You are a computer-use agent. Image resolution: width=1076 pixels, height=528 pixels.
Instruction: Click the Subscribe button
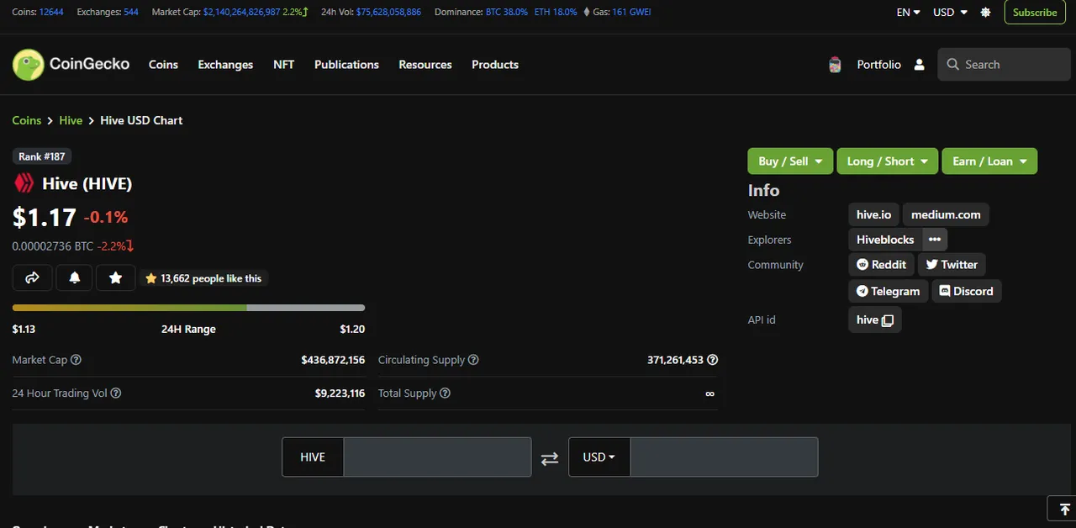click(1035, 13)
